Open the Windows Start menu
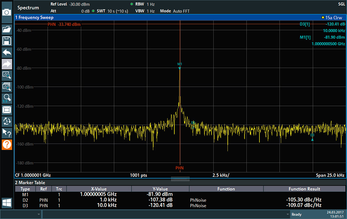 click(7, 203)
